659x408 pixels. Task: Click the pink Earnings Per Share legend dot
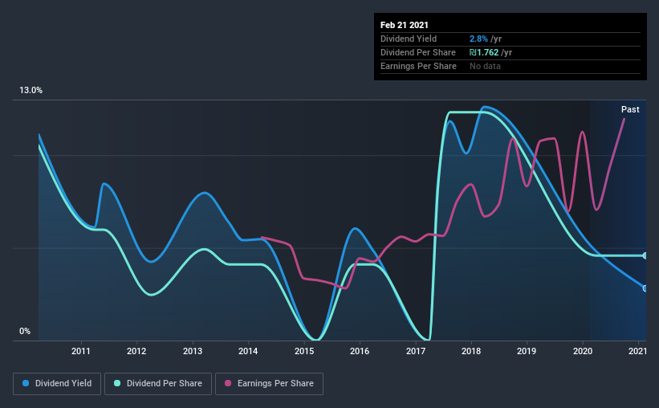(228, 383)
